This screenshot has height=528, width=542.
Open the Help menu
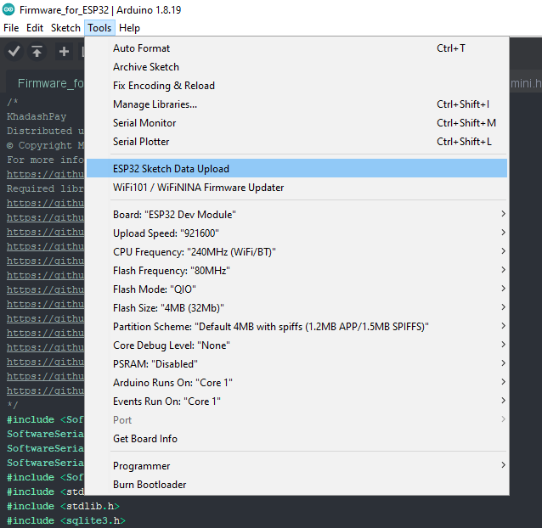(x=129, y=28)
